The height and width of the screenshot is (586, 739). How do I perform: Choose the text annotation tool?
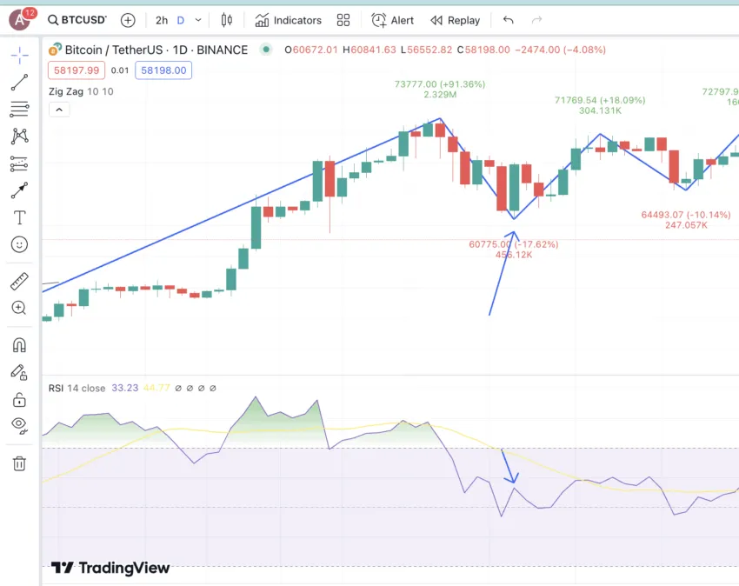pyautogui.click(x=19, y=218)
